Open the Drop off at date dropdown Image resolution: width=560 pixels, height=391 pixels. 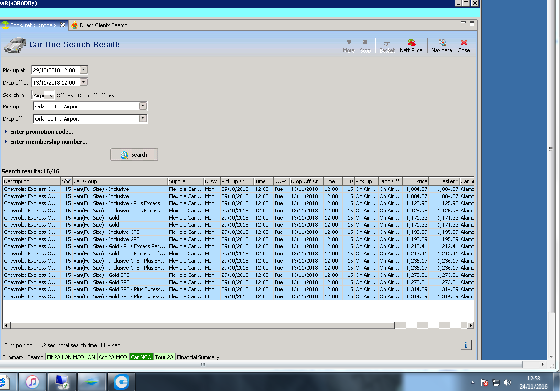point(84,82)
